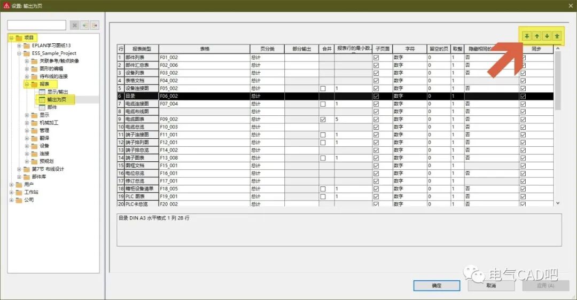Click the 修订总览 row header
577x300 pixels.
[142, 181]
